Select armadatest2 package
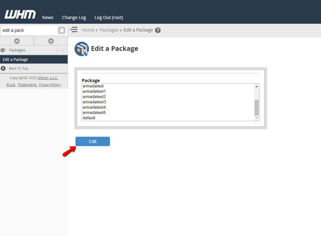Screen dimensions: 321x236 (168, 97)
